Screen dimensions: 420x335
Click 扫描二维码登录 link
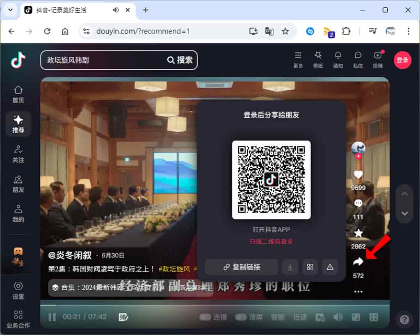click(271, 242)
